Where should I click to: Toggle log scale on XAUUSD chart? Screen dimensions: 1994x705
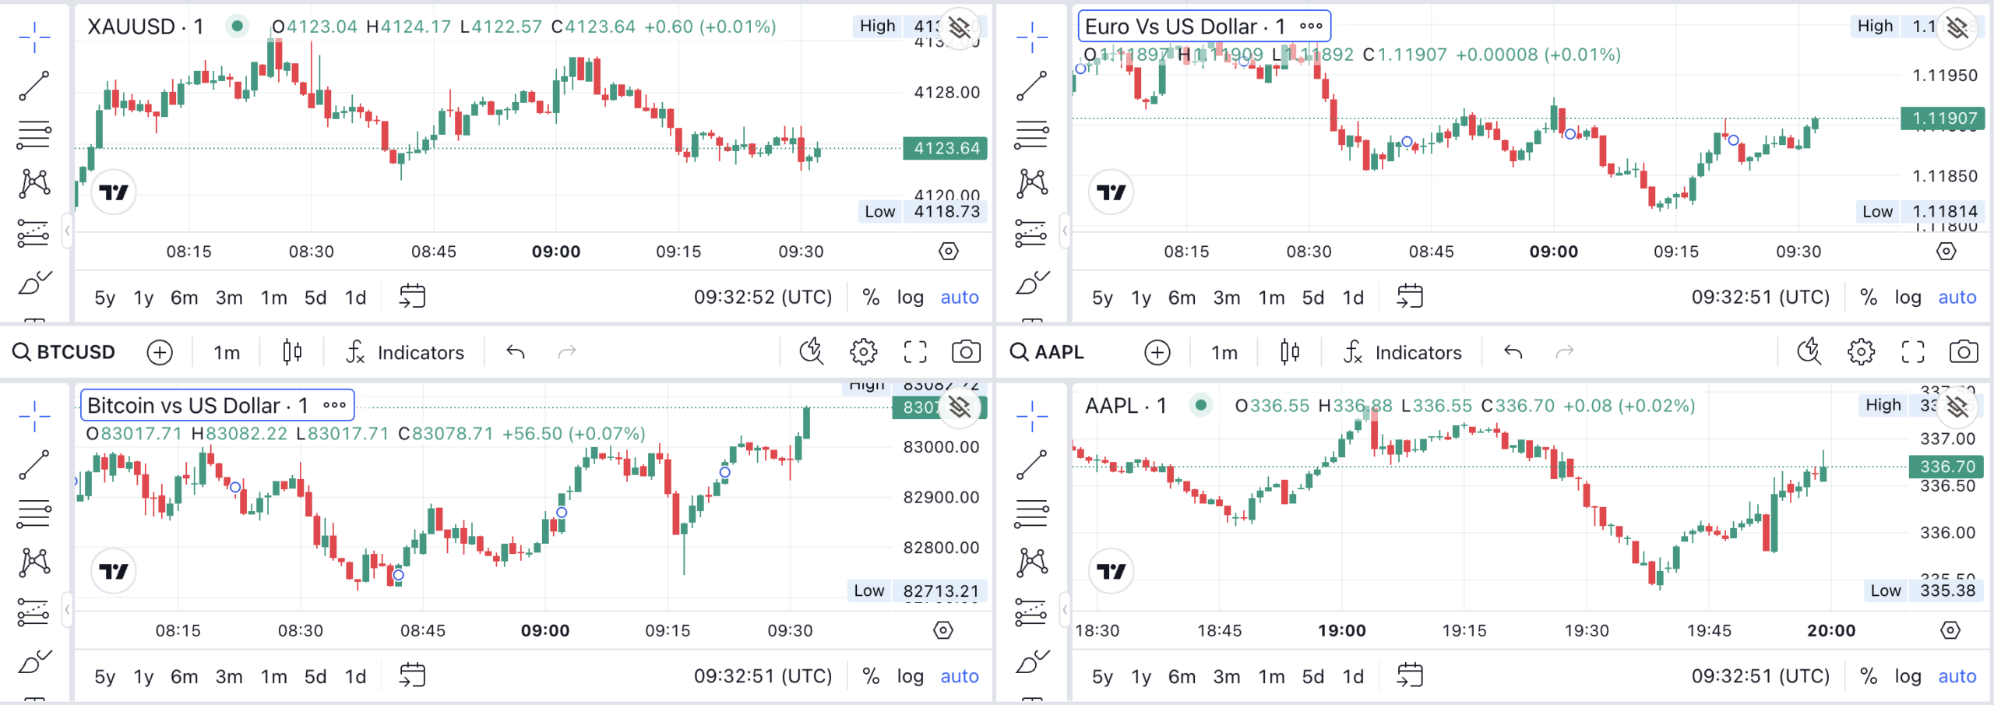tap(910, 297)
